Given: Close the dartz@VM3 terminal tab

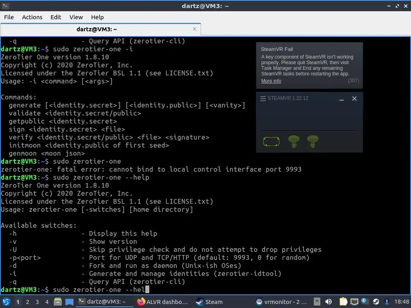Looking at the screenshot, I should (x=195, y=29).
